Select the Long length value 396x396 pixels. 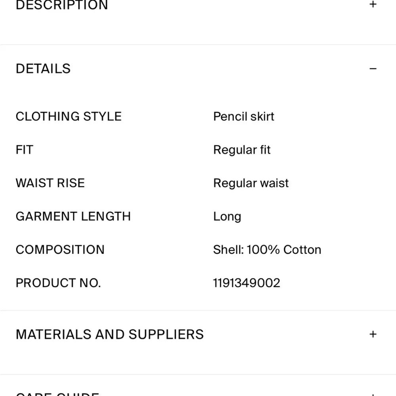(x=227, y=217)
